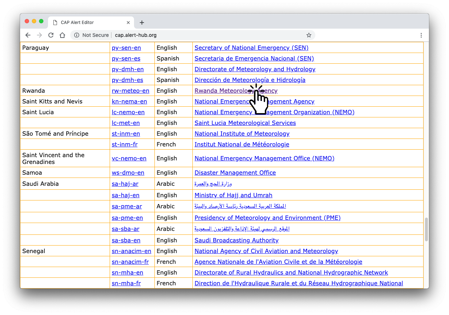
Task: Open the st-inm-en identifier link
Action: pos(126,134)
